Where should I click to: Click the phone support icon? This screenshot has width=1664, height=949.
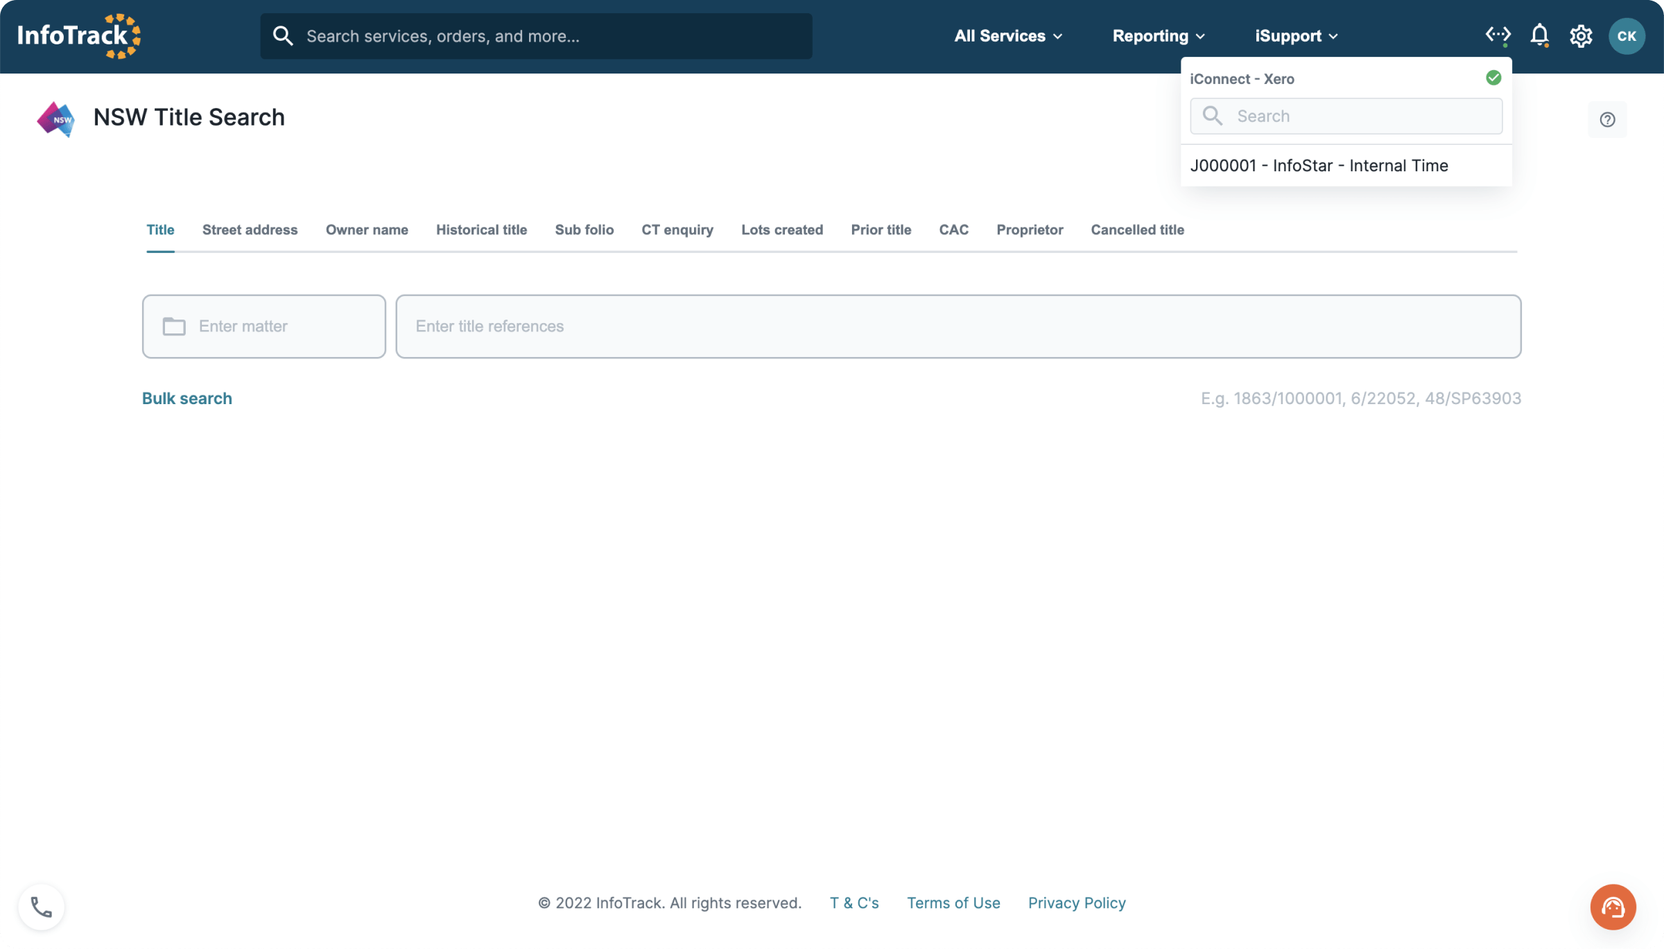coord(42,907)
